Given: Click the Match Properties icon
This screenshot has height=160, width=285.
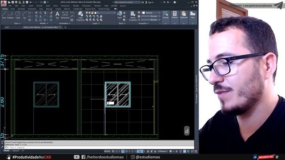Looking at the screenshot, I should pyautogui.click(x=133, y=16).
